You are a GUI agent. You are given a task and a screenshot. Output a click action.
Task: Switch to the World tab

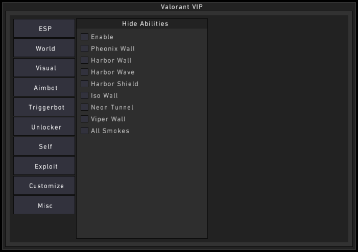pos(44,48)
